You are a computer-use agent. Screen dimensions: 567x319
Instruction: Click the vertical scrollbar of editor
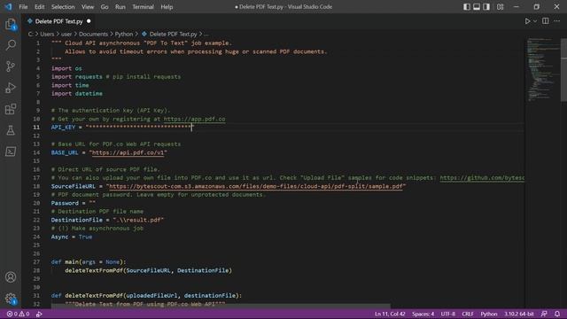coord(563,71)
